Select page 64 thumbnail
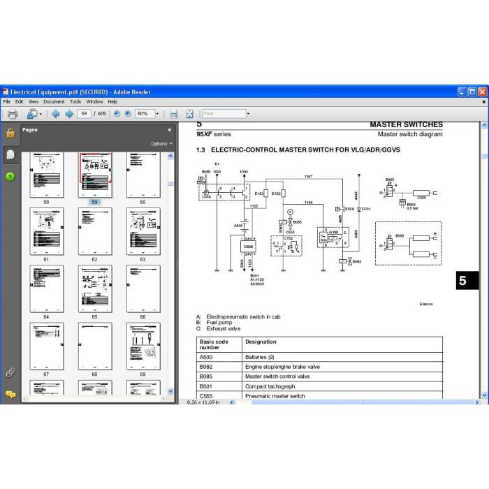Viewport: 489px width, 489px height. (x=47, y=289)
